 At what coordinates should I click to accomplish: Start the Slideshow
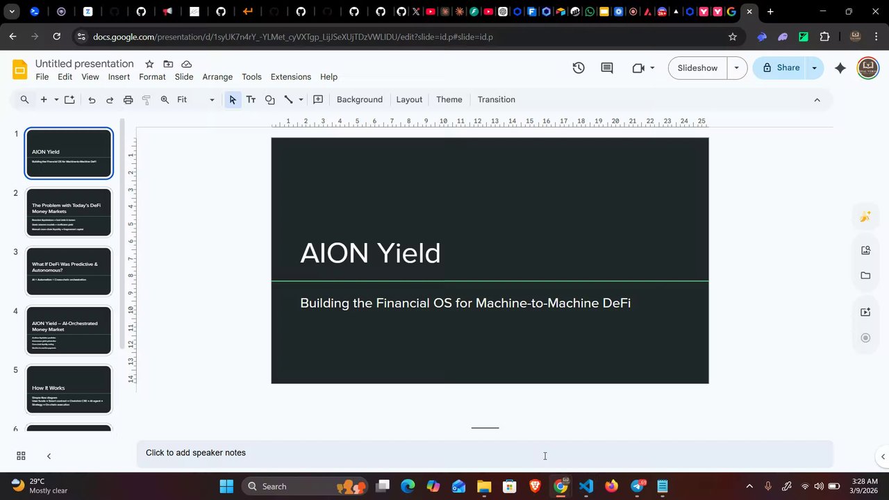pyautogui.click(x=697, y=68)
